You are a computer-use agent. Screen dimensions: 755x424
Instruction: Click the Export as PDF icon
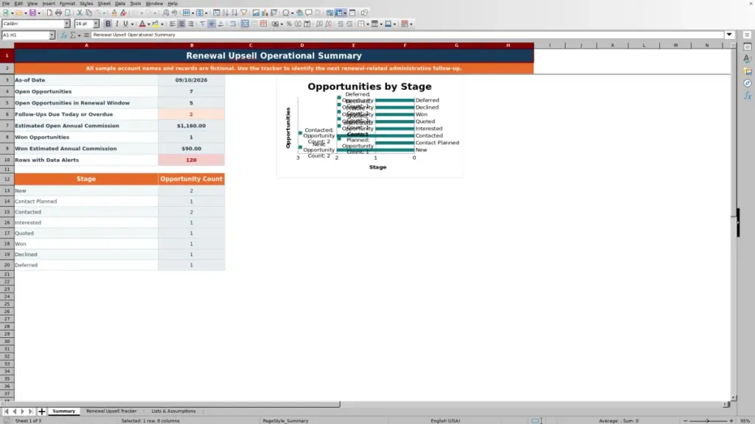click(x=49, y=13)
